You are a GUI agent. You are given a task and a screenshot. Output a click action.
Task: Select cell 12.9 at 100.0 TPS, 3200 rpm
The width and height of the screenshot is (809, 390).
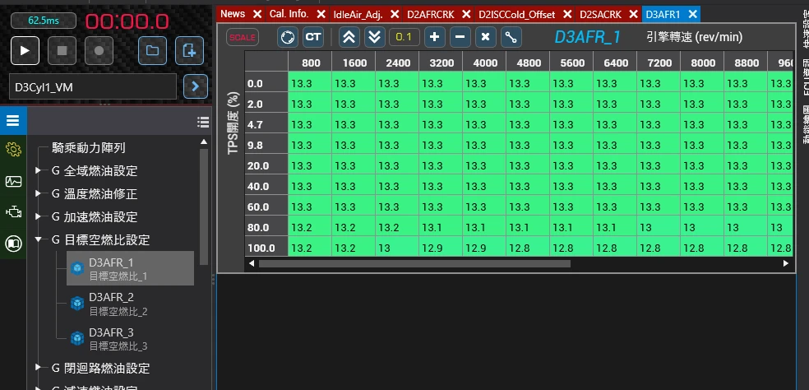click(x=441, y=248)
